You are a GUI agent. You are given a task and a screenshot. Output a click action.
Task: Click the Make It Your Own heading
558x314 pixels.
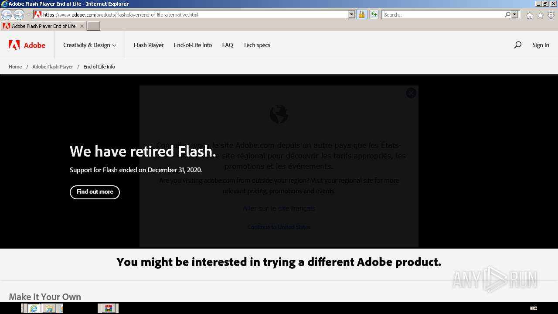(45, 297)
